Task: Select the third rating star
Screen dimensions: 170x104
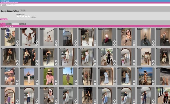Action: point(23,17)
